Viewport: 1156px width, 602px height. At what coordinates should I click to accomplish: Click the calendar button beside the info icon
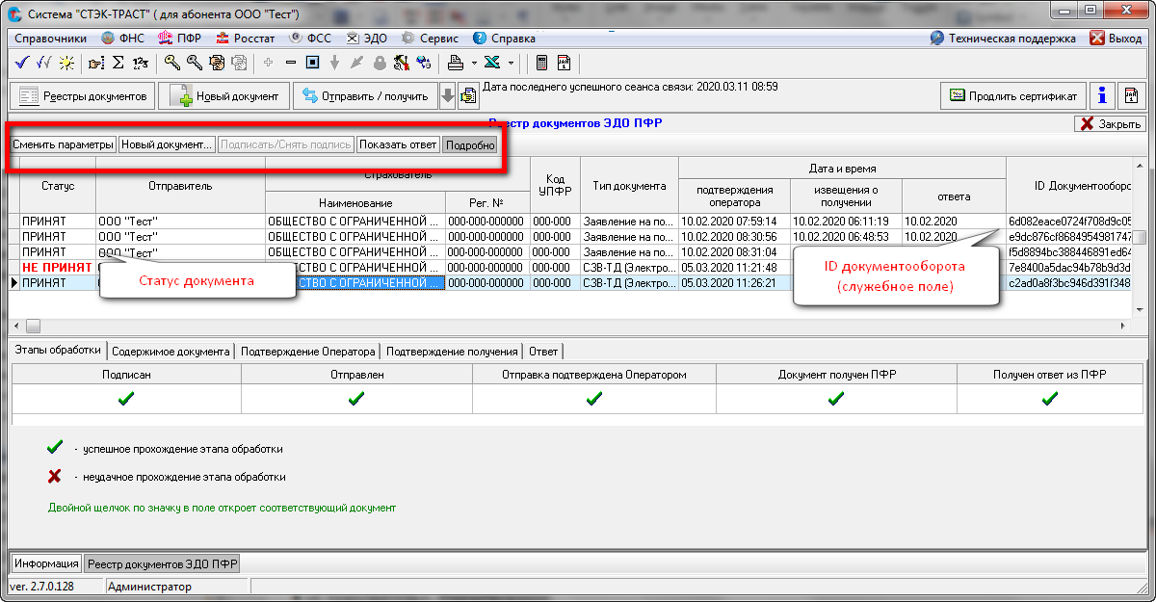pyautogui.click(x=1131, y=95)
